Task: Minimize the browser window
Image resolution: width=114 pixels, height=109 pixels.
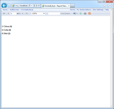Action: coord(100,1)
